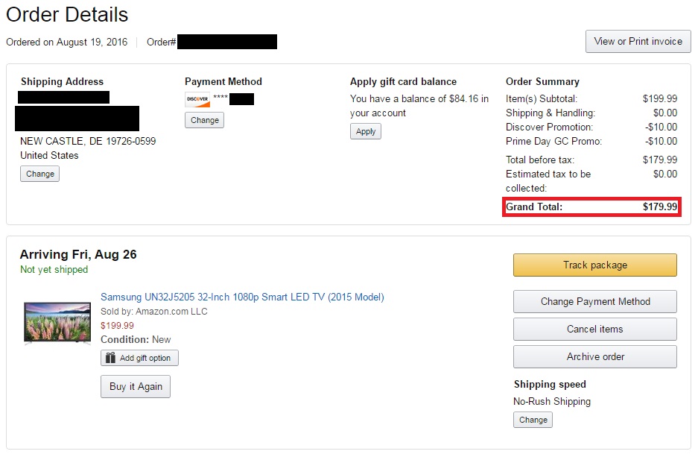Screen dimensions: 698x457
Task: Apply the gift card balance
Action: (366, 131)
